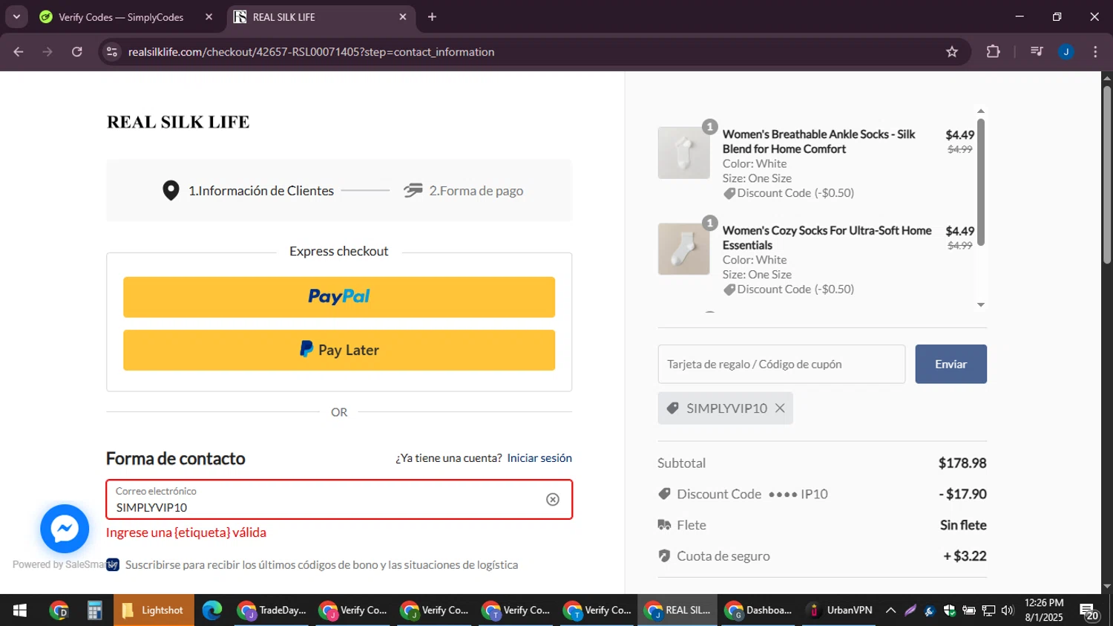This screenshot has width=1113, height=626.
Task: Click the REAL SILK LIFE store logo
Action: pos(178,122)
